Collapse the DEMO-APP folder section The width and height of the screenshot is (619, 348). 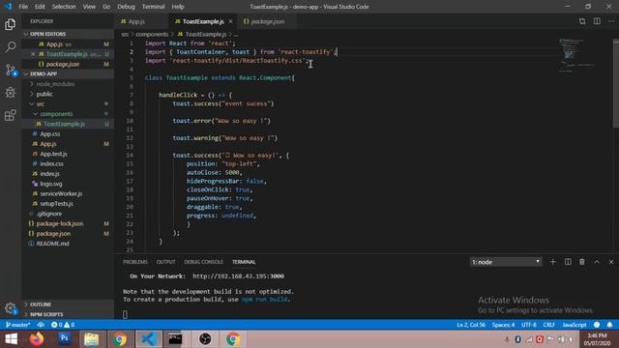tap(68, 73)
